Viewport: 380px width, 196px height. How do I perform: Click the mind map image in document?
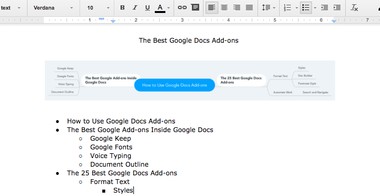[190, 80]
